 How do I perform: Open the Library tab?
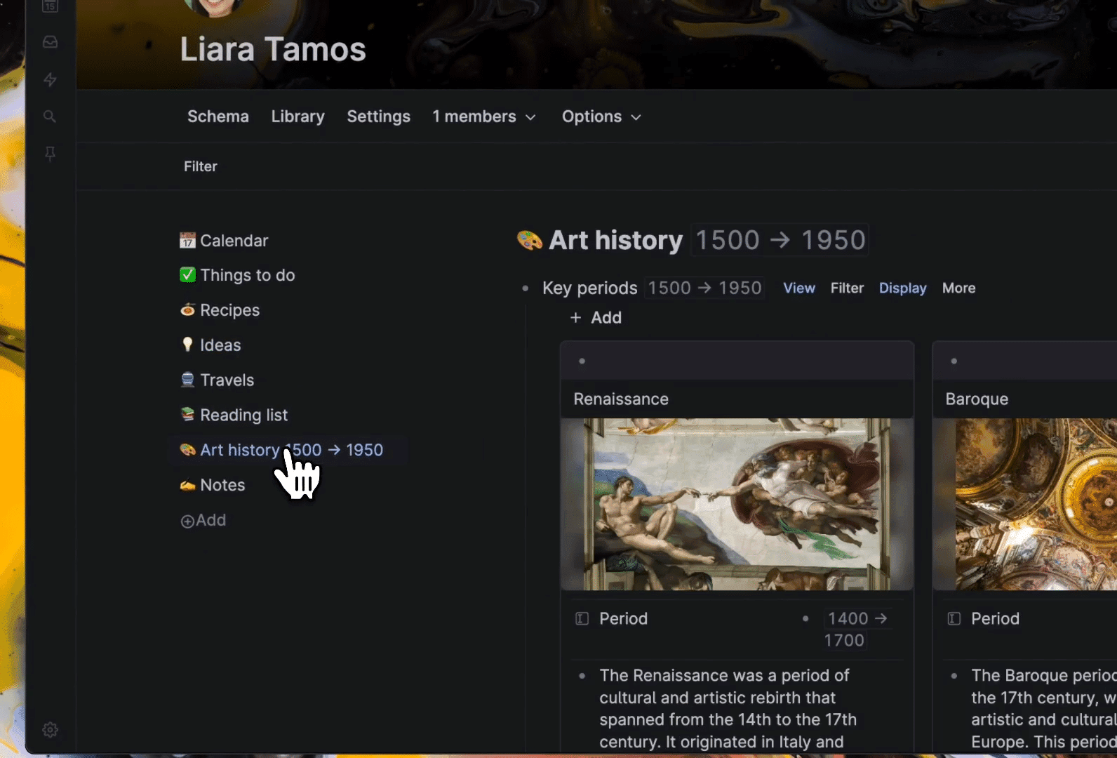(298, 117)
